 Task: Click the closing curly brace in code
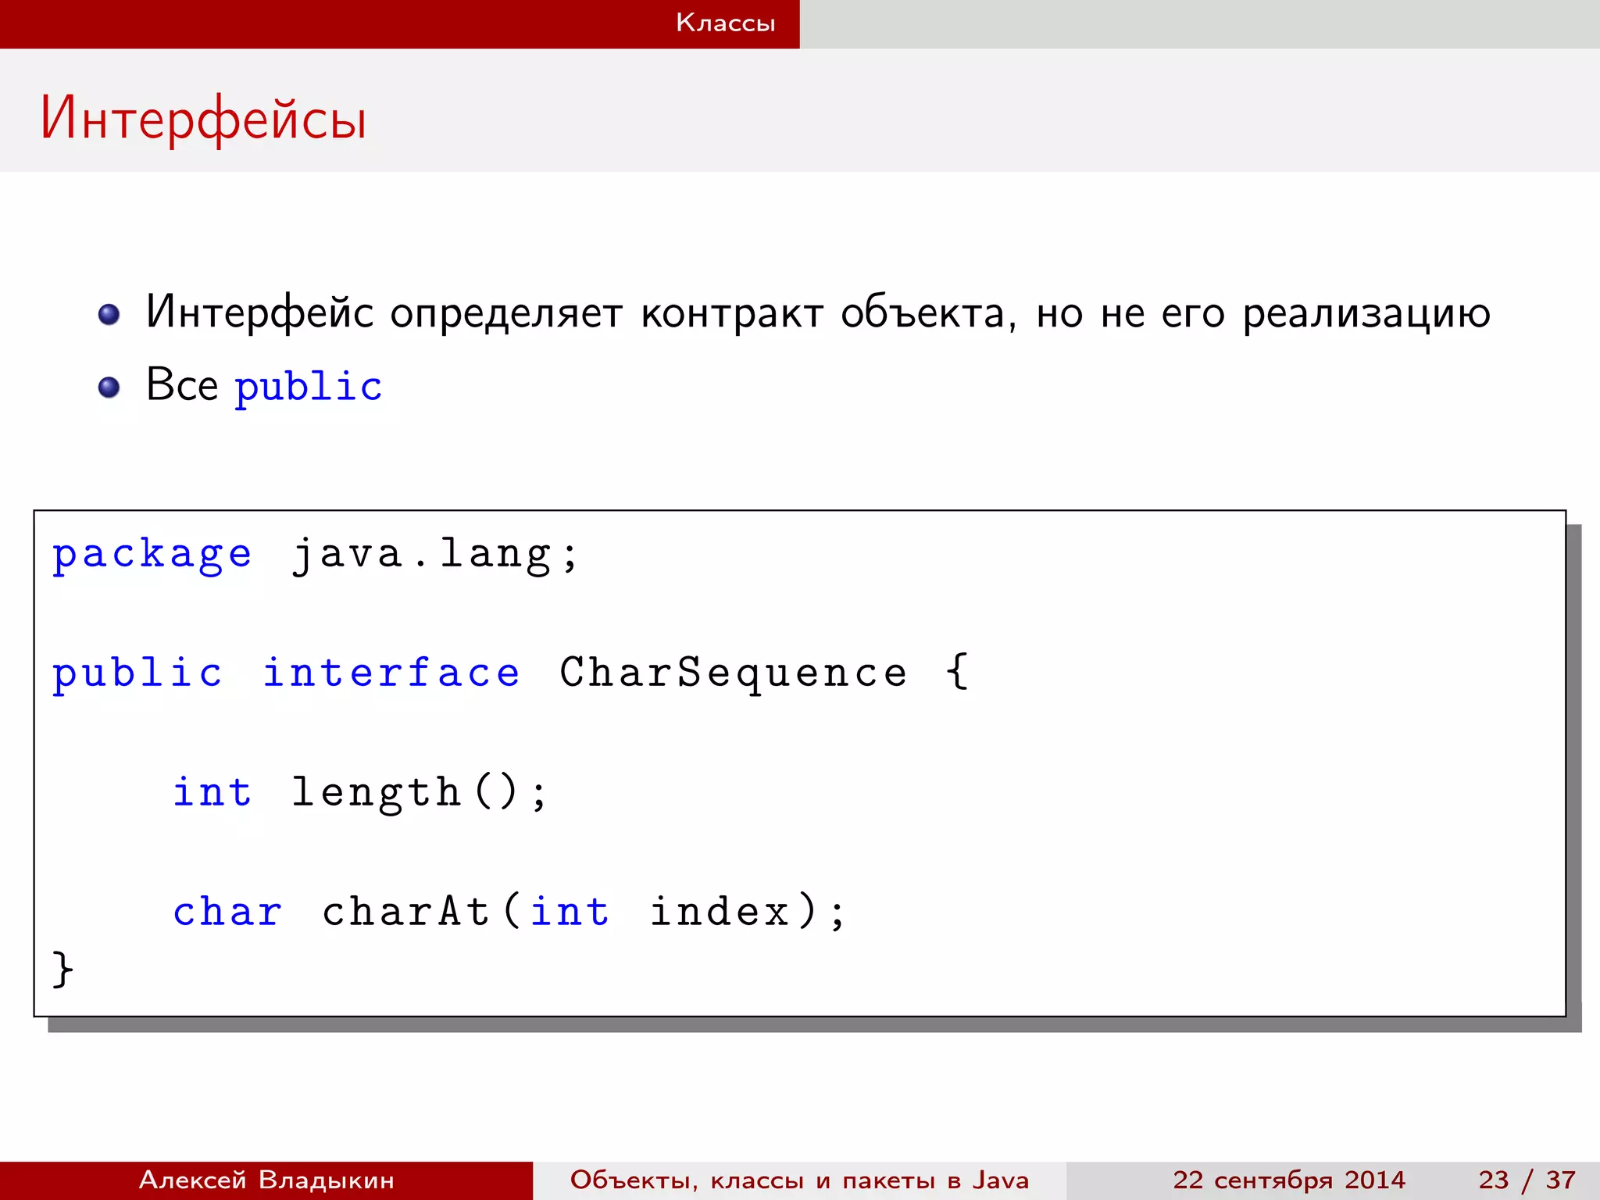(62, 970)
